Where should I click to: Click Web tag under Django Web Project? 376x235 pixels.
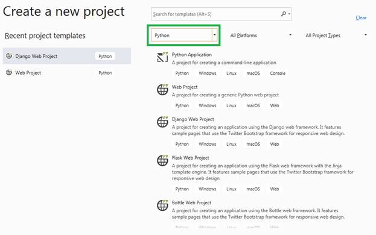click(x=275, y=144)
